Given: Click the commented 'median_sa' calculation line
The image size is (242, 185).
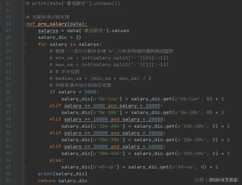Looking at the screenshot, I should pos(100,78).
